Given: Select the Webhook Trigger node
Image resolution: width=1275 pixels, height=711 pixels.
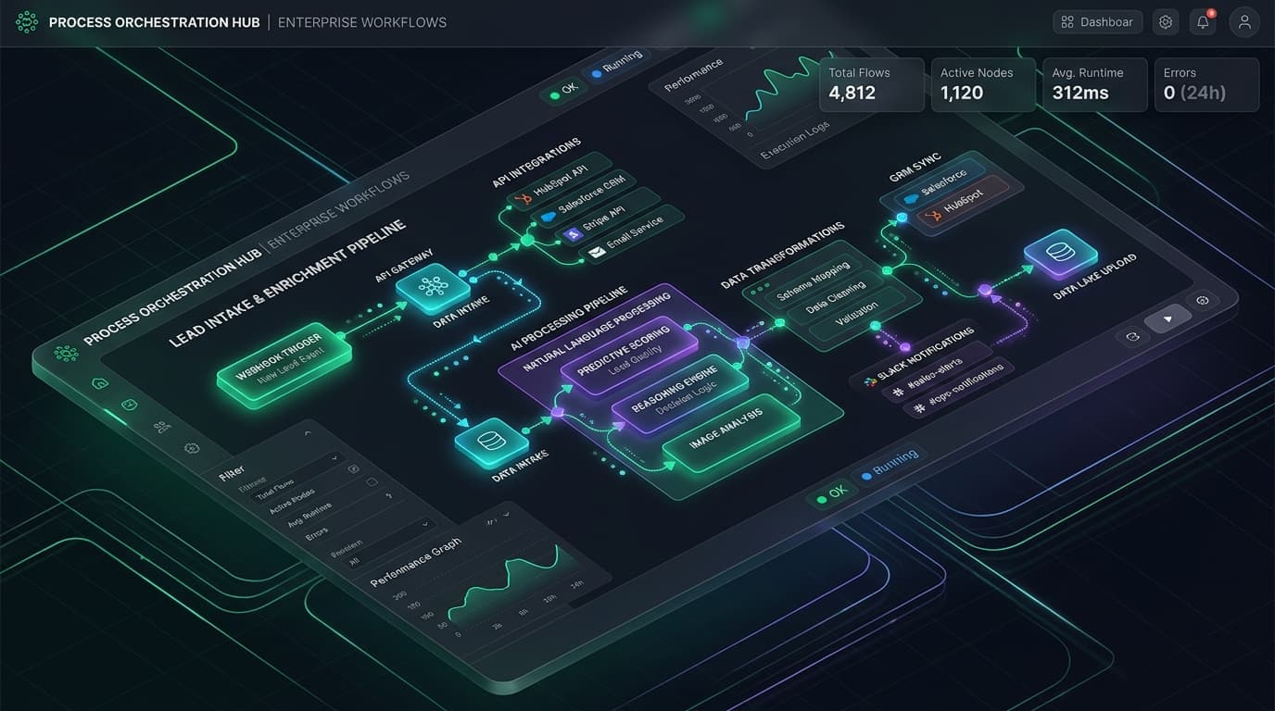Looking at the screenshot, I should coord(285,367).
